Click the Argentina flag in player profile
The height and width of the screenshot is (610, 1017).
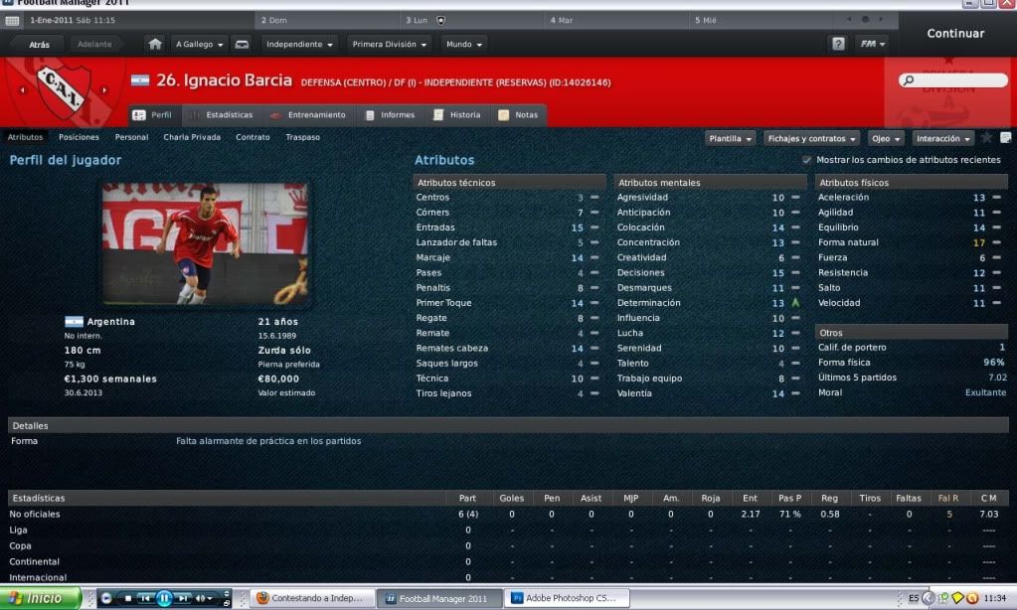74,322
